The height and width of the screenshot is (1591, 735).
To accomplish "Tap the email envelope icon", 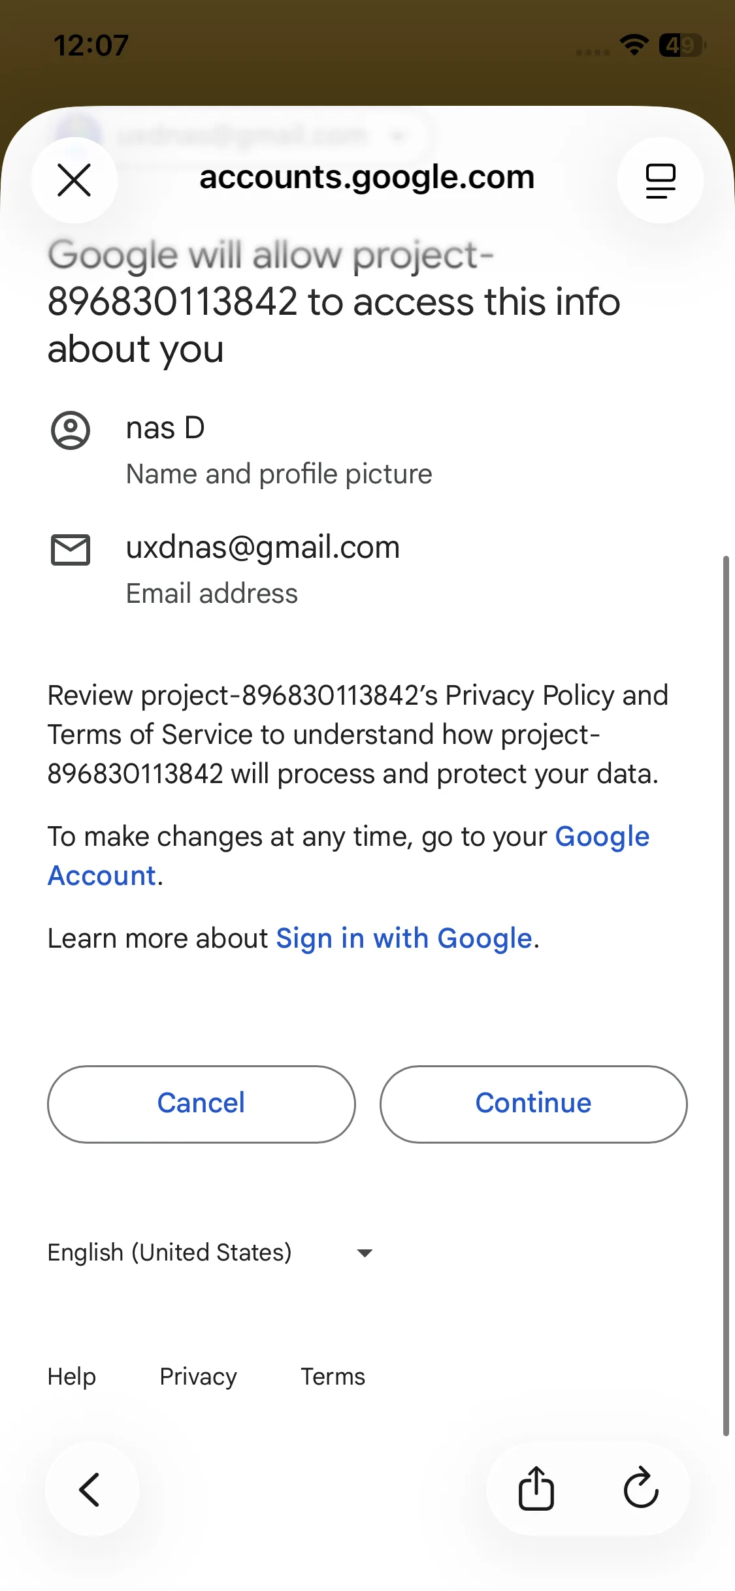I will point(71,549).
